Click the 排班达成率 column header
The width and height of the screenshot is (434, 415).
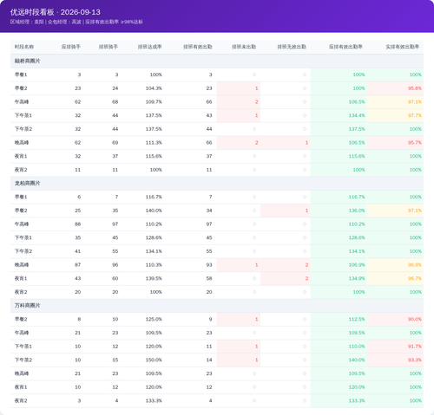point(150,47)
